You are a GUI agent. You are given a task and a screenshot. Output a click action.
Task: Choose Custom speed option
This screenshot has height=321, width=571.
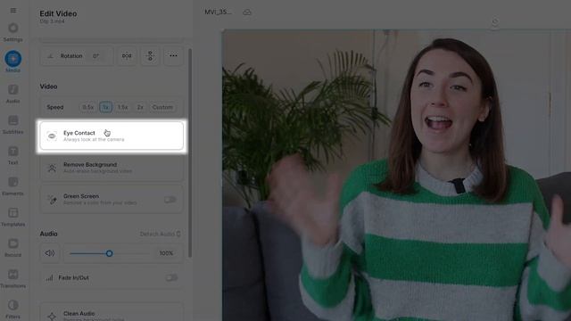162,107
